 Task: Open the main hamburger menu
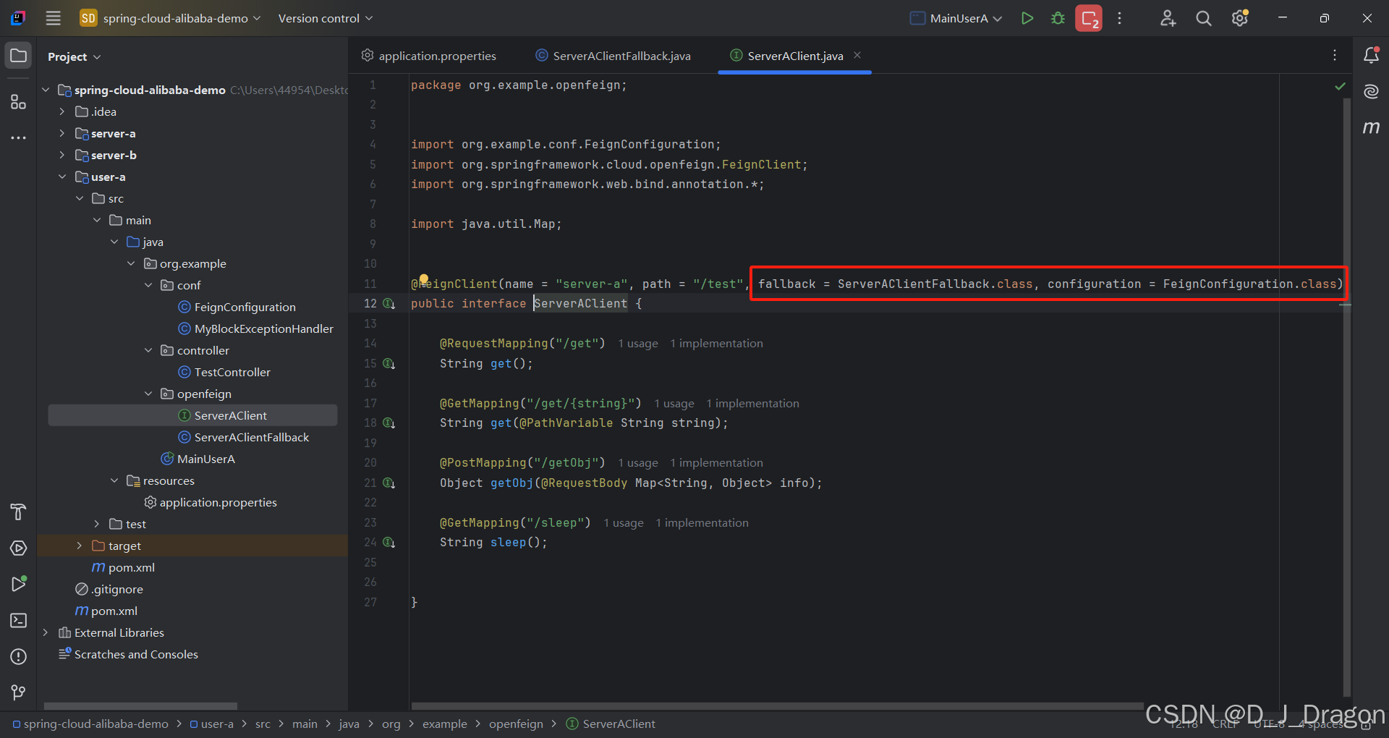point(53,18)
